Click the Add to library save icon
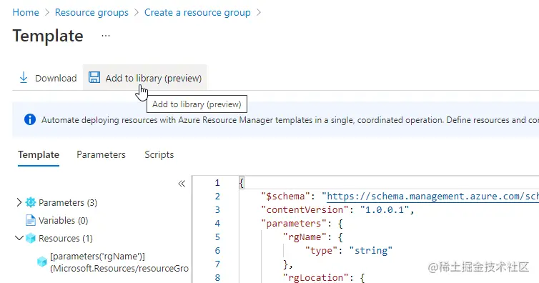Viewport: 539px width, 283px height. (x=94, y=77)
